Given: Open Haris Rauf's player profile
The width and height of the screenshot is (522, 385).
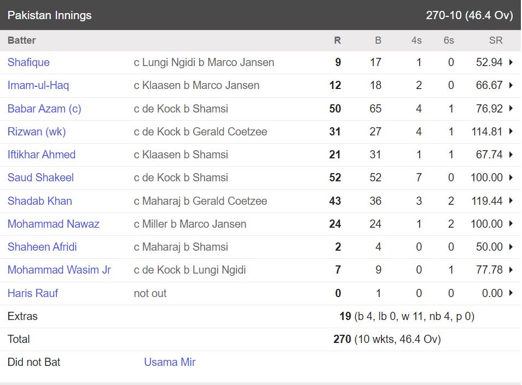Looking at the screenshot, I should (x=33, y=293).
